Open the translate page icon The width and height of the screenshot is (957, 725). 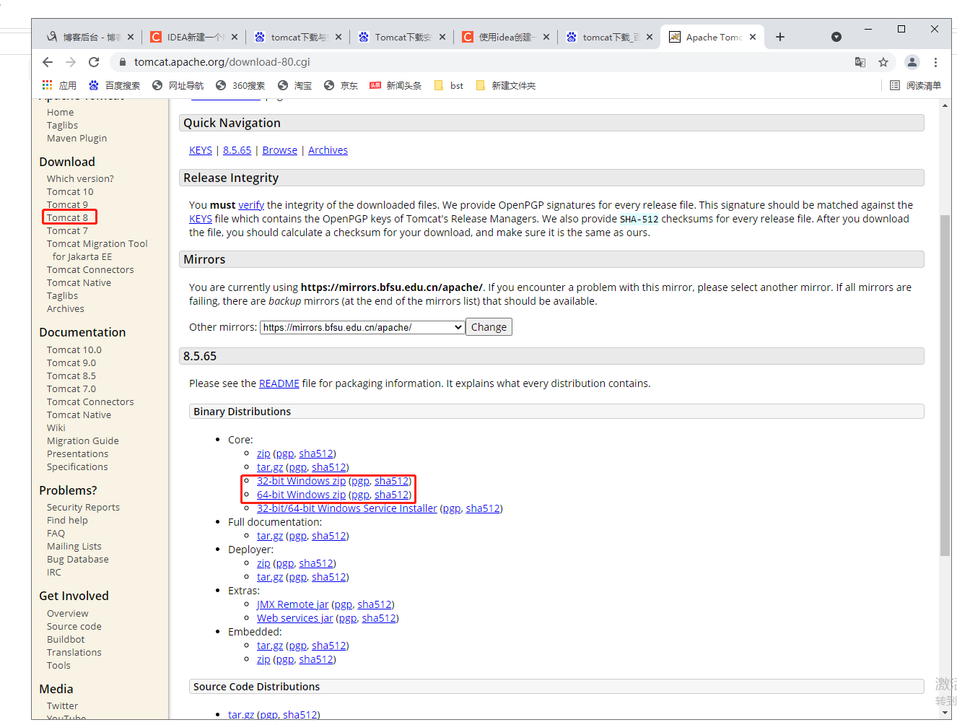coord(860,62)
